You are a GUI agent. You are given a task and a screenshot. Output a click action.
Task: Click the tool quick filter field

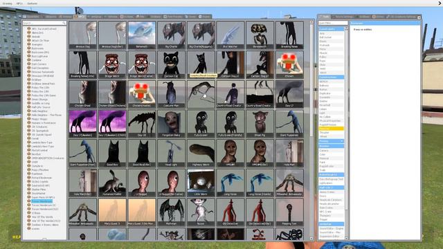(x=333, y=23)
